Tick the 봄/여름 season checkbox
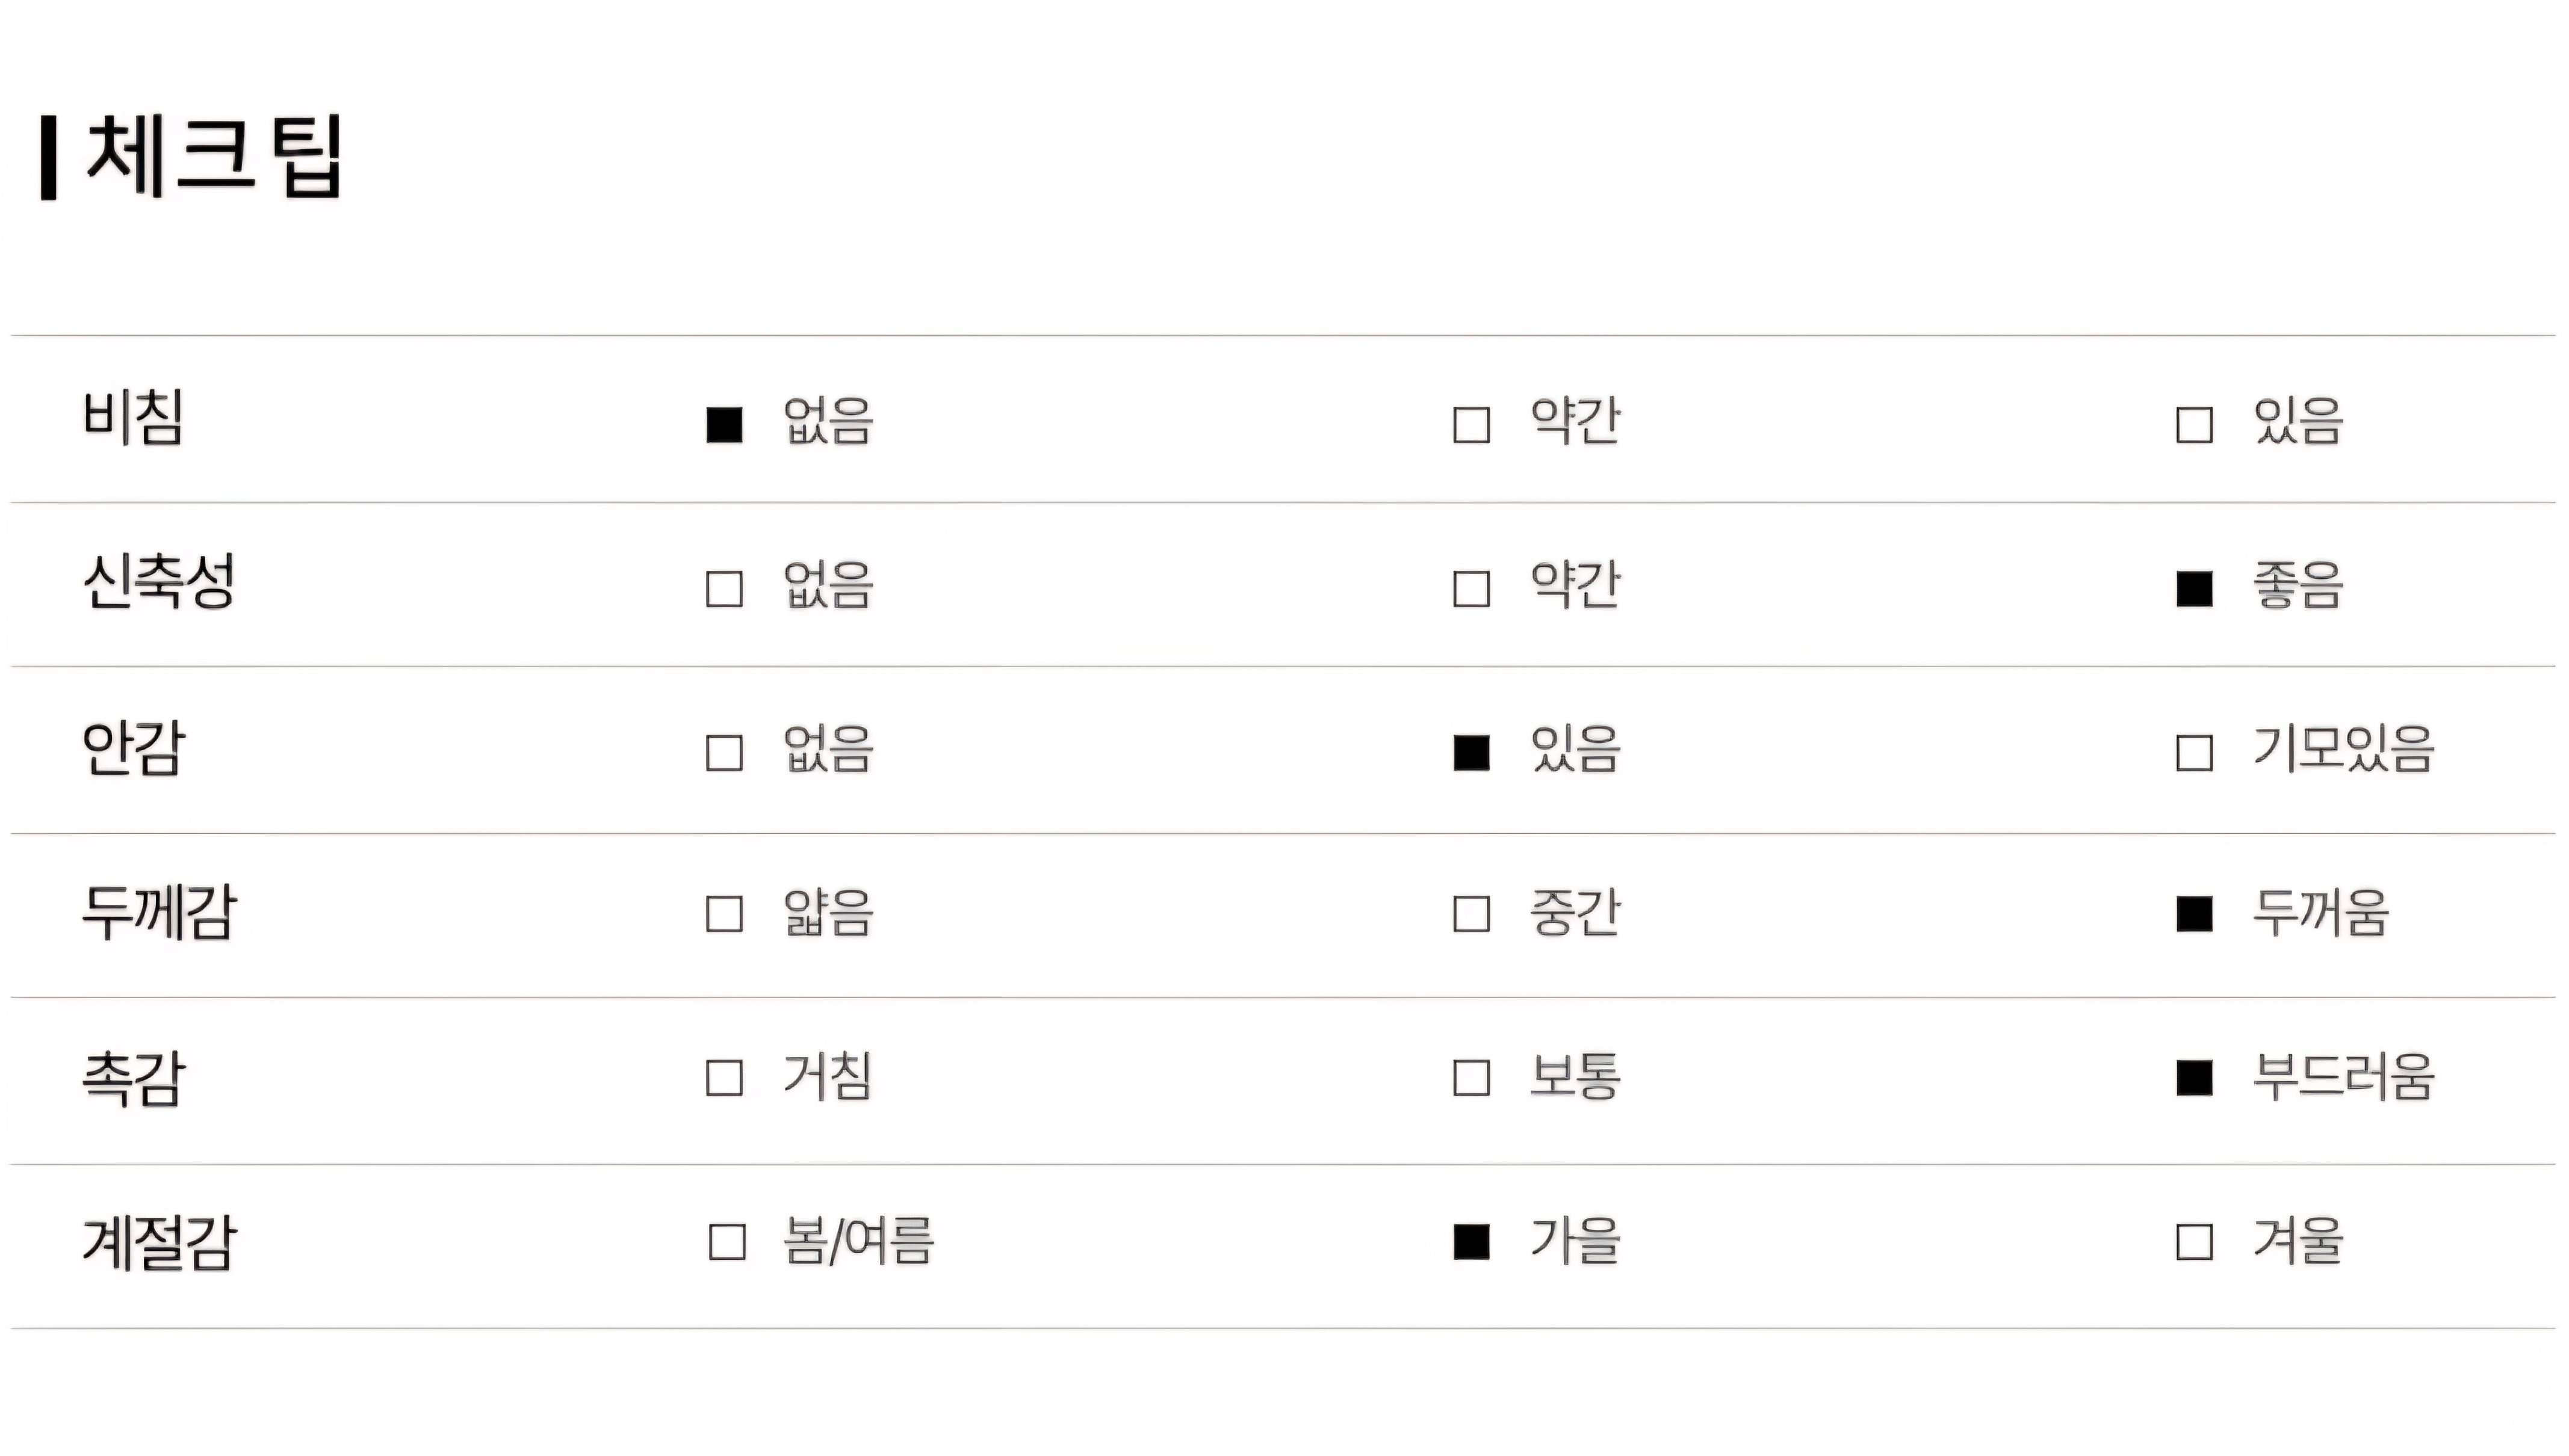 pyautogui.click(x=727, y=1242)
